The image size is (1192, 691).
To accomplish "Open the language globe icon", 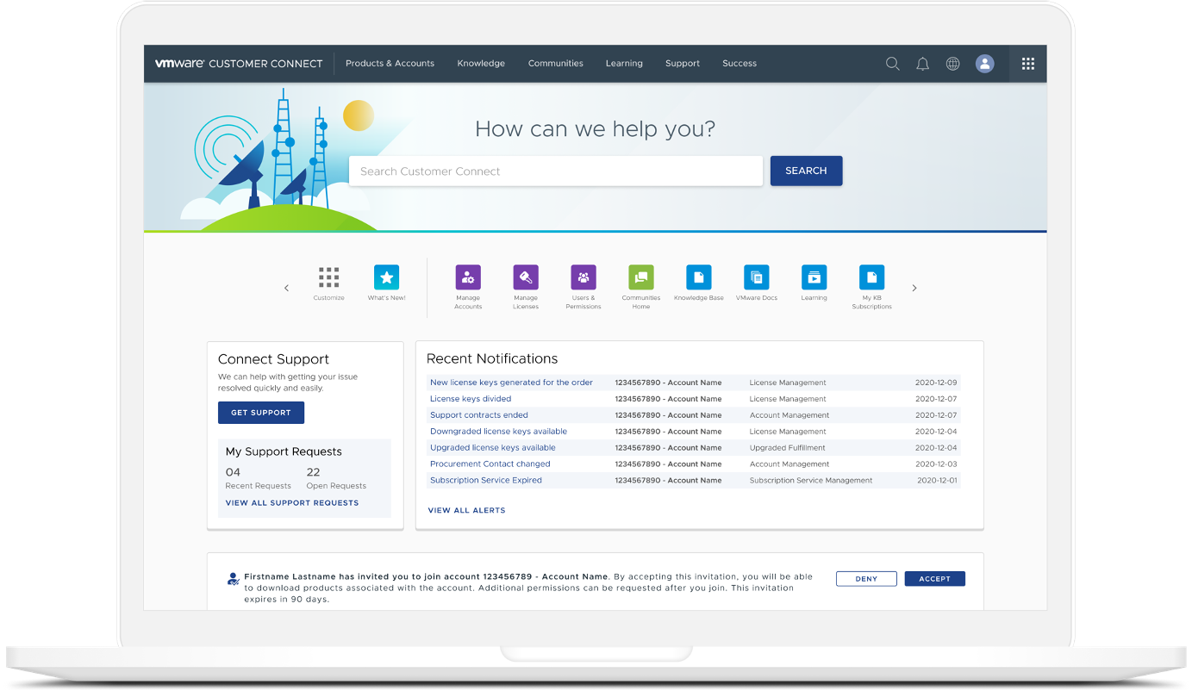I will click(x=952, y=63).
